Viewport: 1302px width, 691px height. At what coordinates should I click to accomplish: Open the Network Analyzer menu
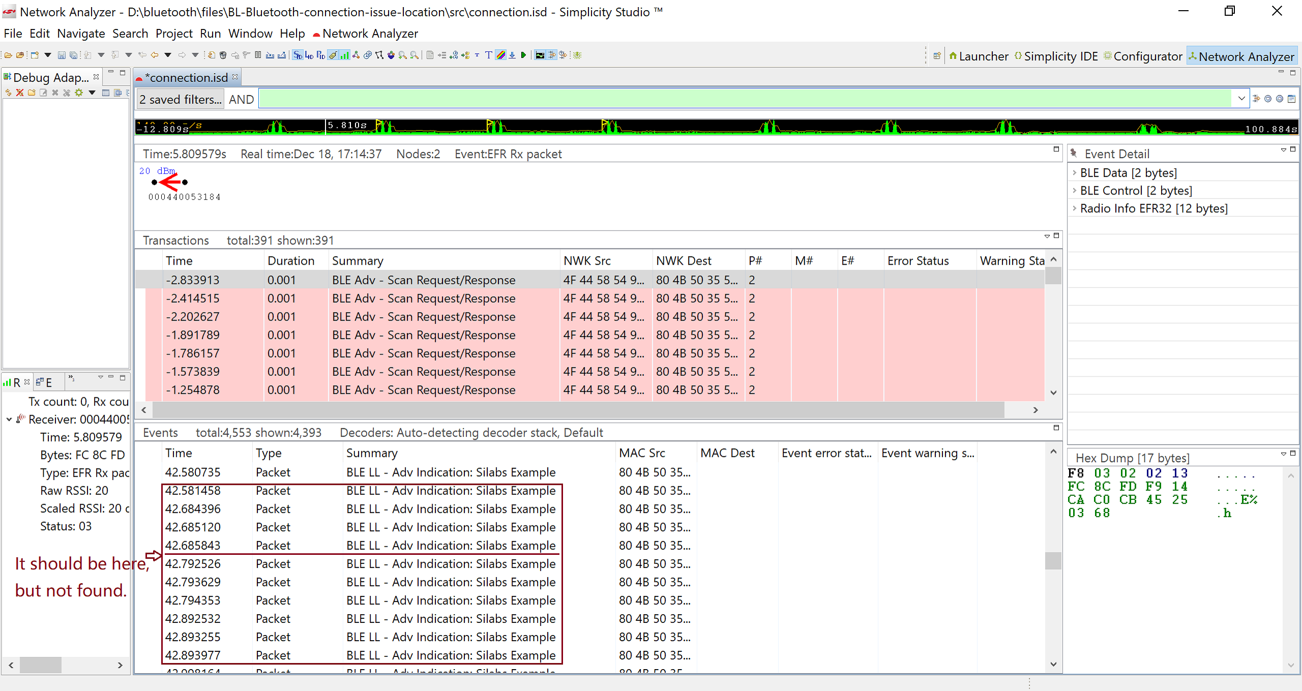tap(365, 34)
